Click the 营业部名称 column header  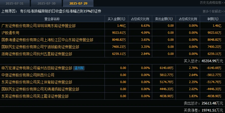point(52,19)
